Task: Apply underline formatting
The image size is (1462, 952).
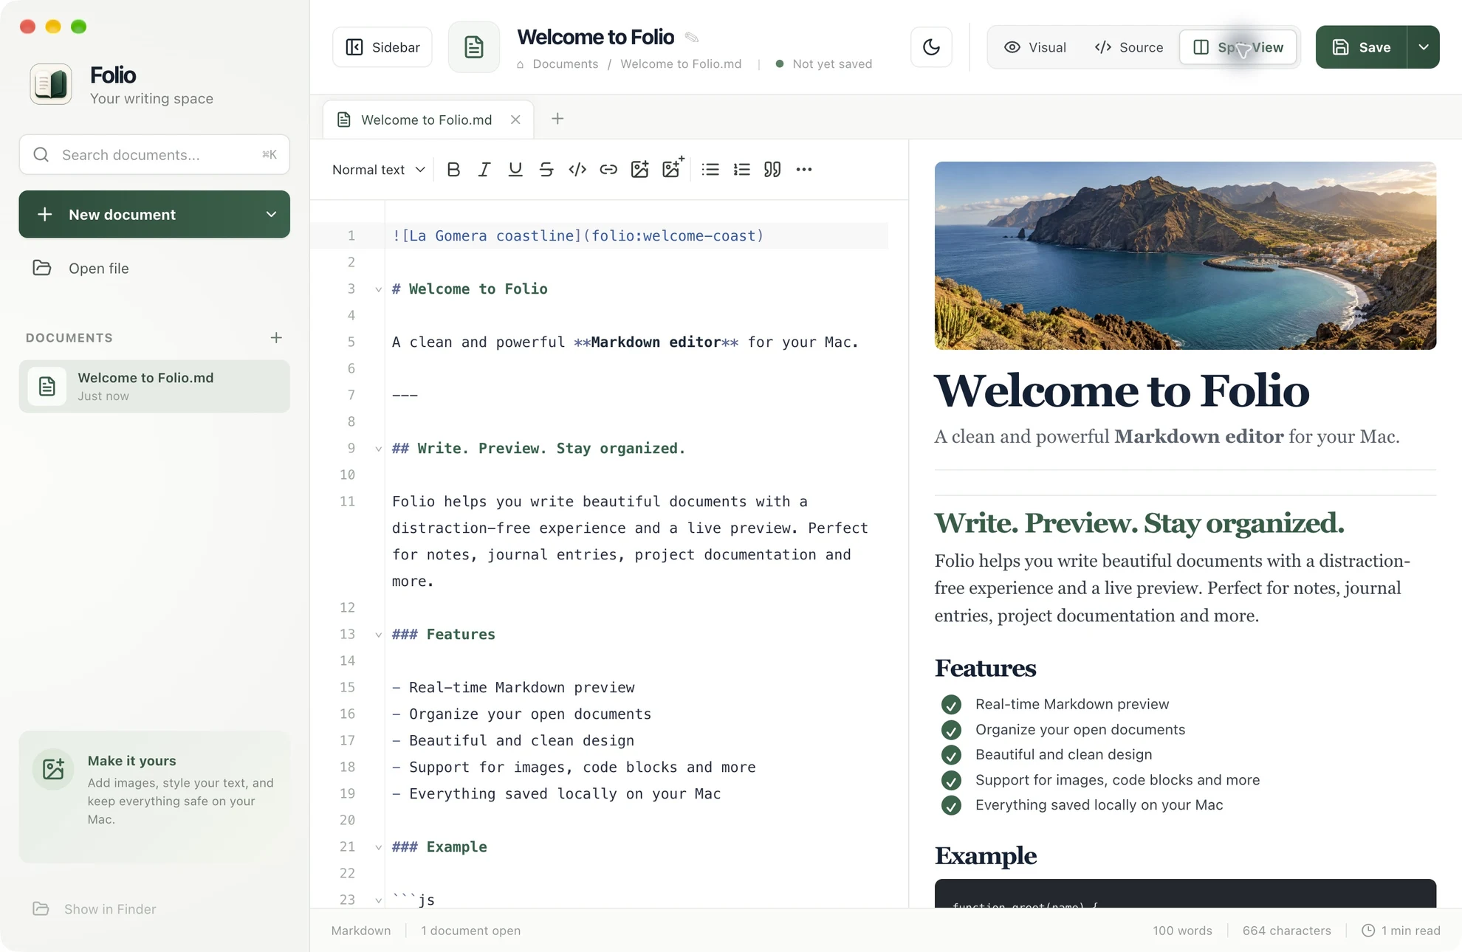Action: pyautogui.click(x=515, y=170)
